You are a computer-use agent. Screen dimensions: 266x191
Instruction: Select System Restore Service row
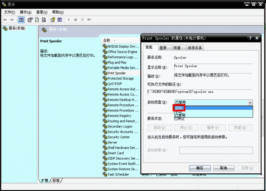coord(120,169)
